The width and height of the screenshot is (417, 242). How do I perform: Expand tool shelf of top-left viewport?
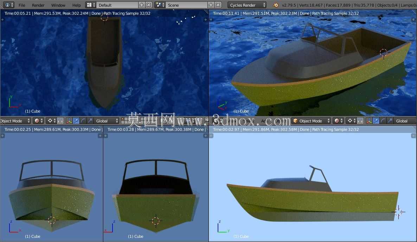pyautogui.click(x=2, y=20)
